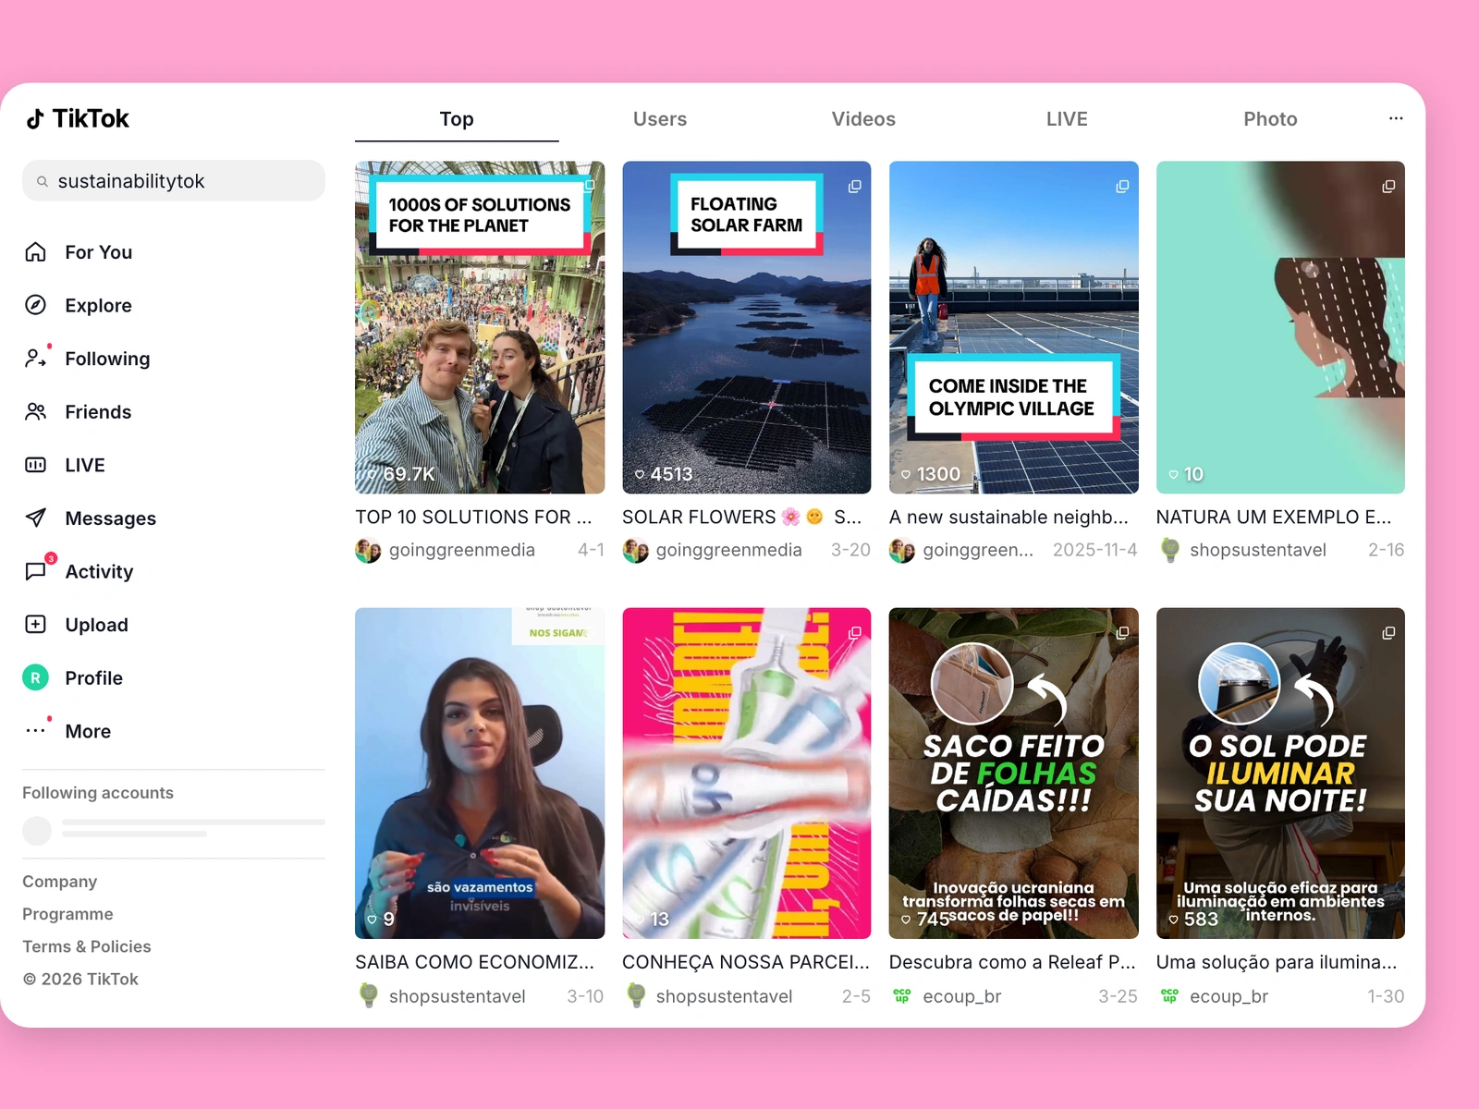
Task: Select the Following person icon
Action: pyautogui.click(x=35, y=358)
